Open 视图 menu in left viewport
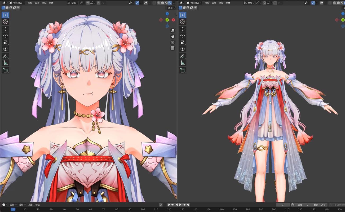345x212 pixels. (30, 3)
